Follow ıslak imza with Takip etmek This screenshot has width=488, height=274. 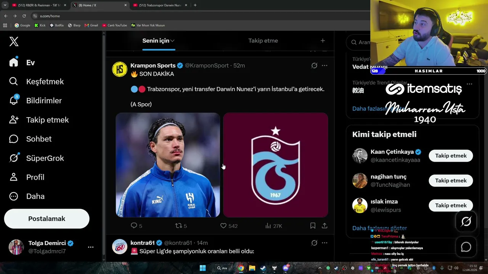(x=451, y=205)
